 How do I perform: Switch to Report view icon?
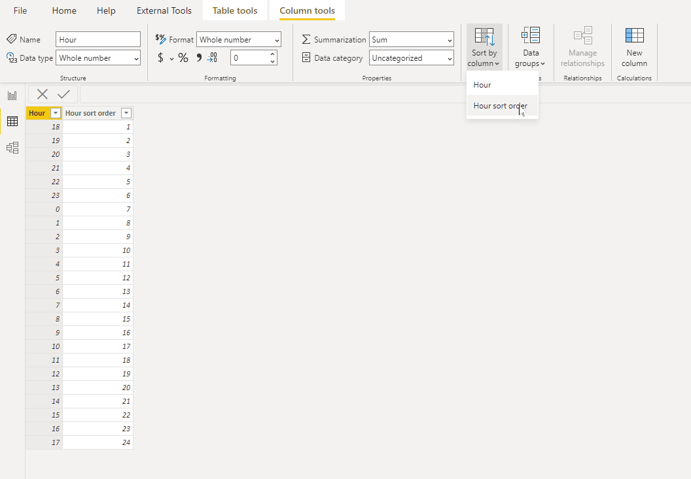12,95
